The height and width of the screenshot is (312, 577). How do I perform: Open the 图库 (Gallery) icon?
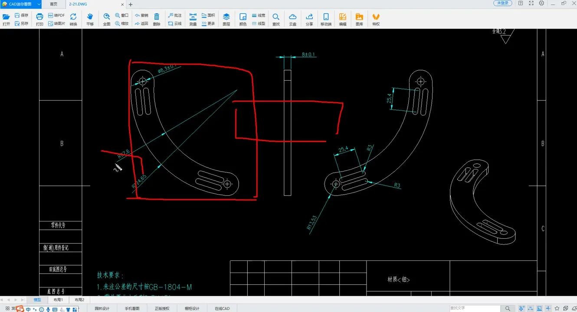coord(359,19)
